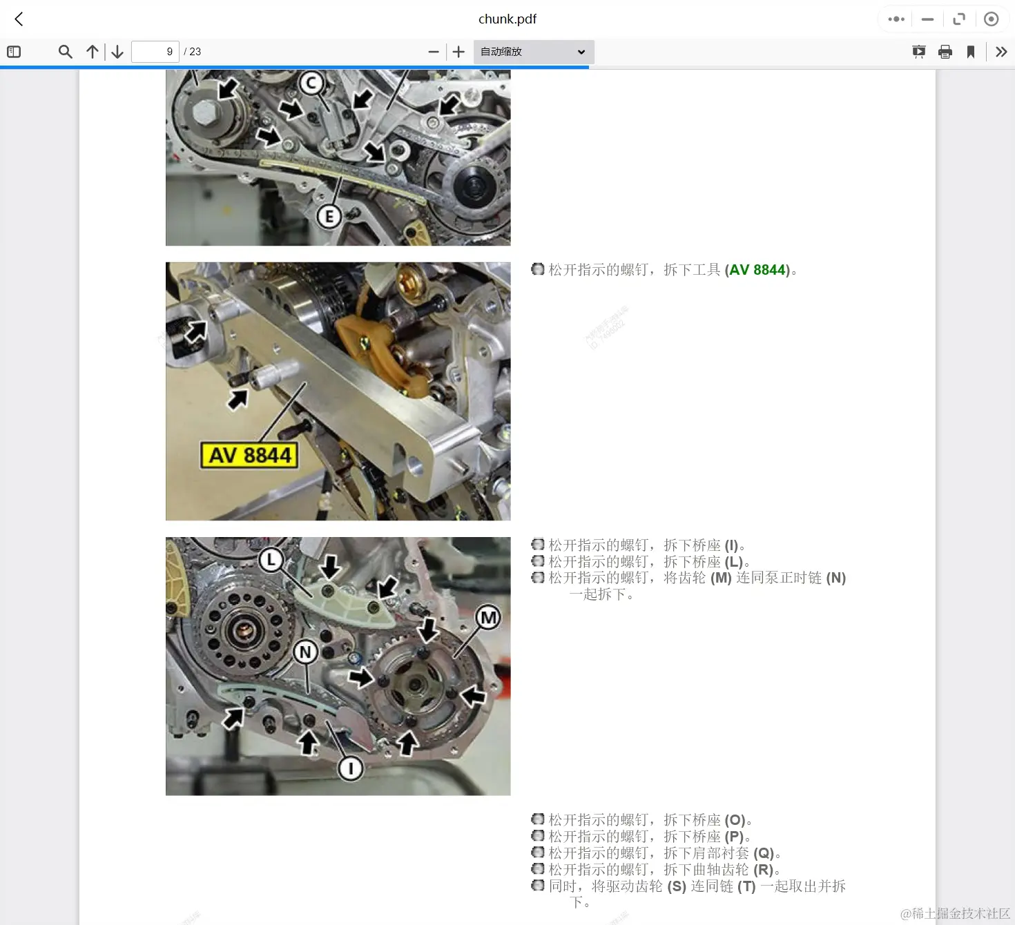Expand the hidden toolbar tools chevron

(x=1002, y=51)
